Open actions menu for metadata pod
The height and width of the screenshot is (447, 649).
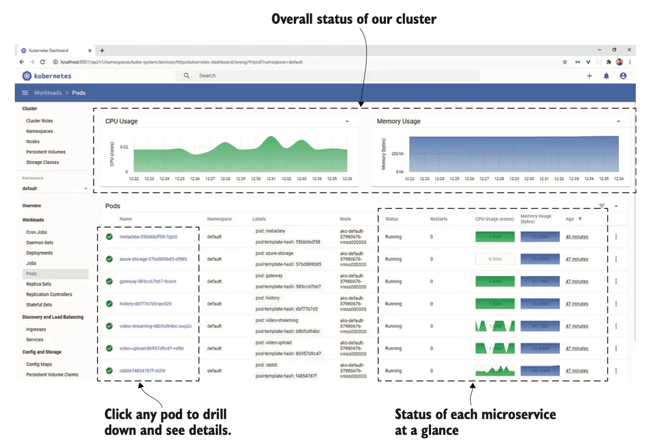616,237
